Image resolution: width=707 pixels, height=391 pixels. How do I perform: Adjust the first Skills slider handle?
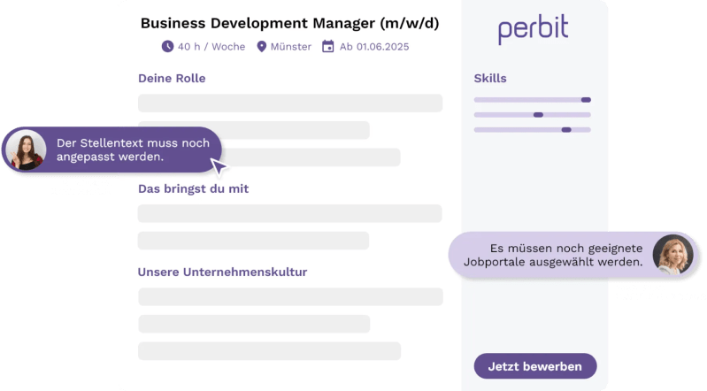click(x=586, y=100)
